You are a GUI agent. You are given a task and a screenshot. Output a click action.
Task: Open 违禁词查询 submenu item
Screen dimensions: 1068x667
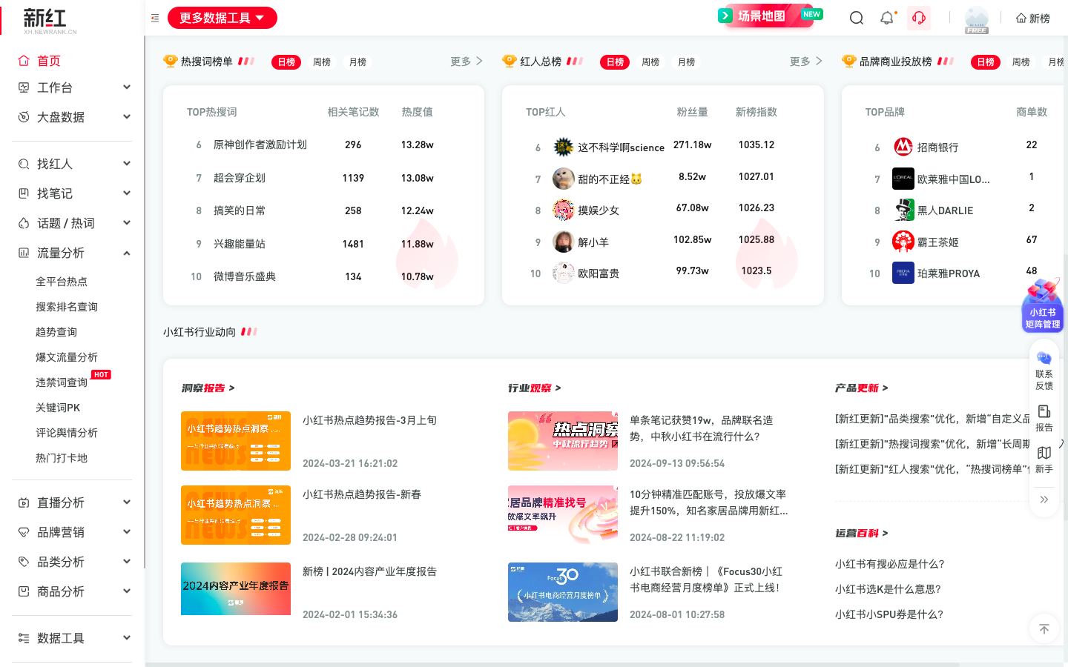62,382
